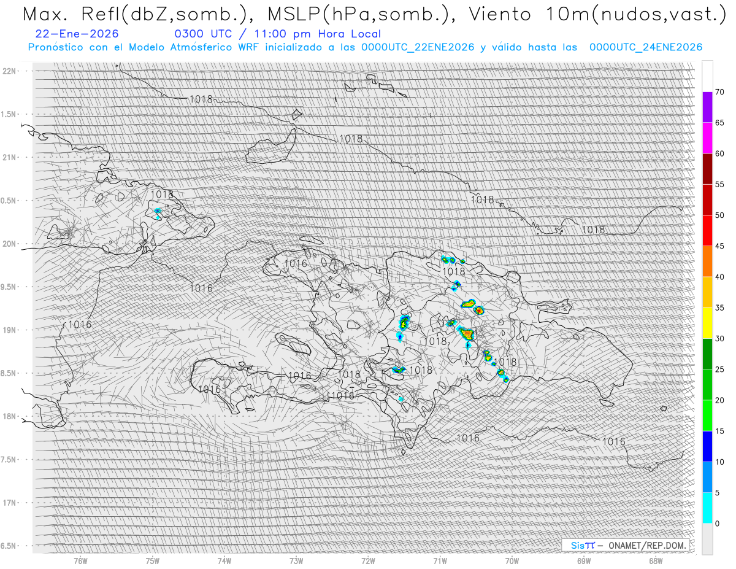Click the yellow 30–35 dBZ color swatch
This screenshot has height=569, width=736.
(707, 323)
